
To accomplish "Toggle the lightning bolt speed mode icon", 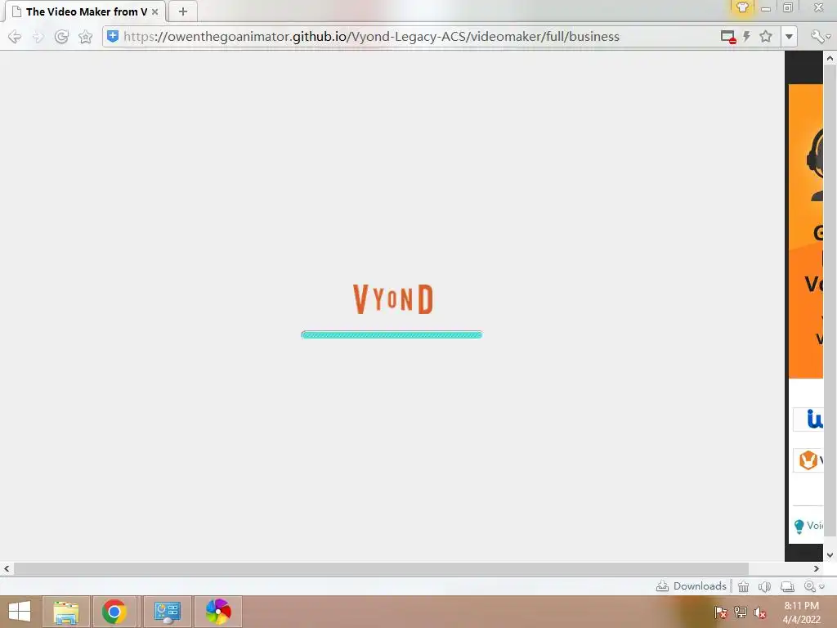I will [747, 36].
